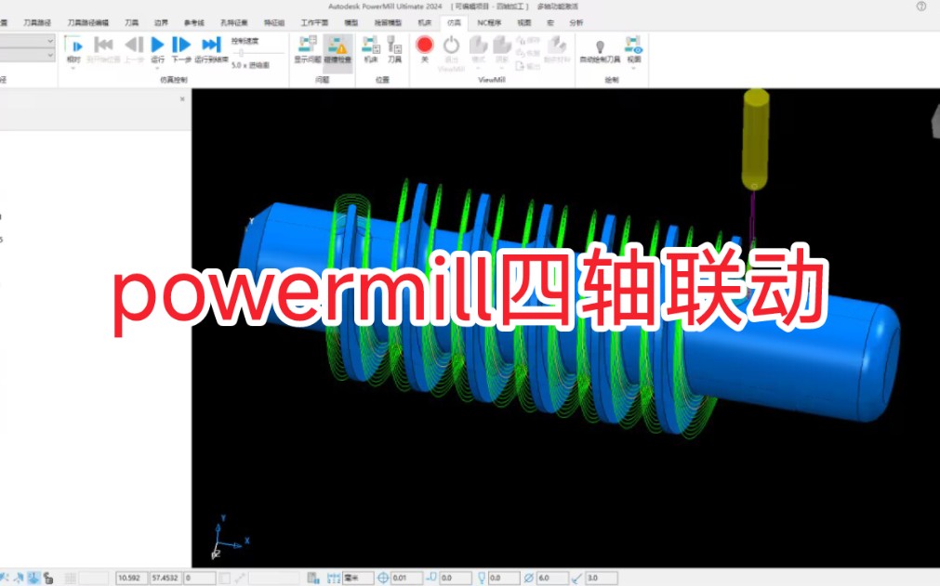Open the Stock Model (残留模型) ribbon tab
Screen dimensions: 940x586
(388, 22)
